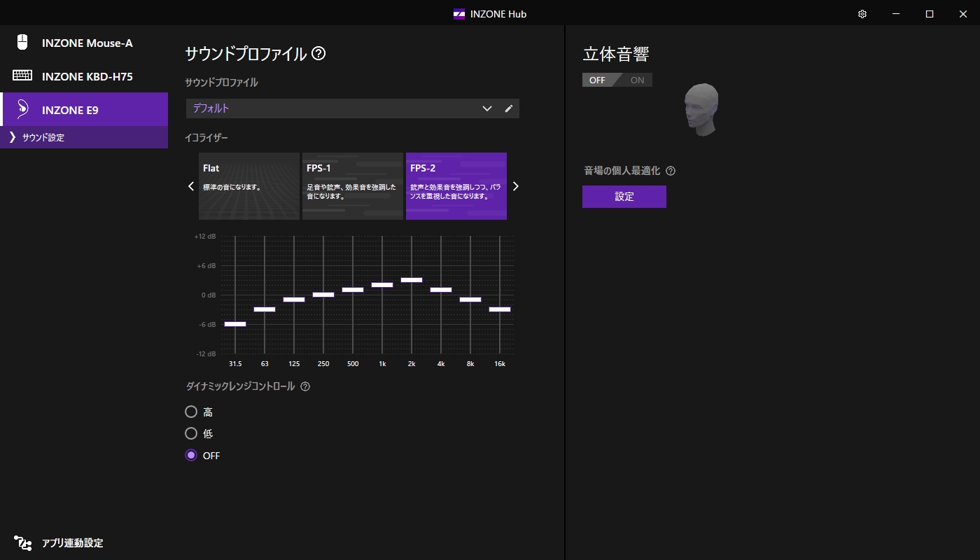Close the INZONE Hub window

point(963,14)
